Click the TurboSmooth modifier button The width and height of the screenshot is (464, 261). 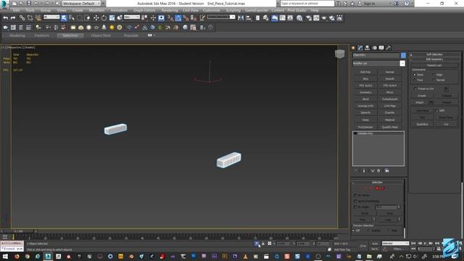(x=390, y=99)
